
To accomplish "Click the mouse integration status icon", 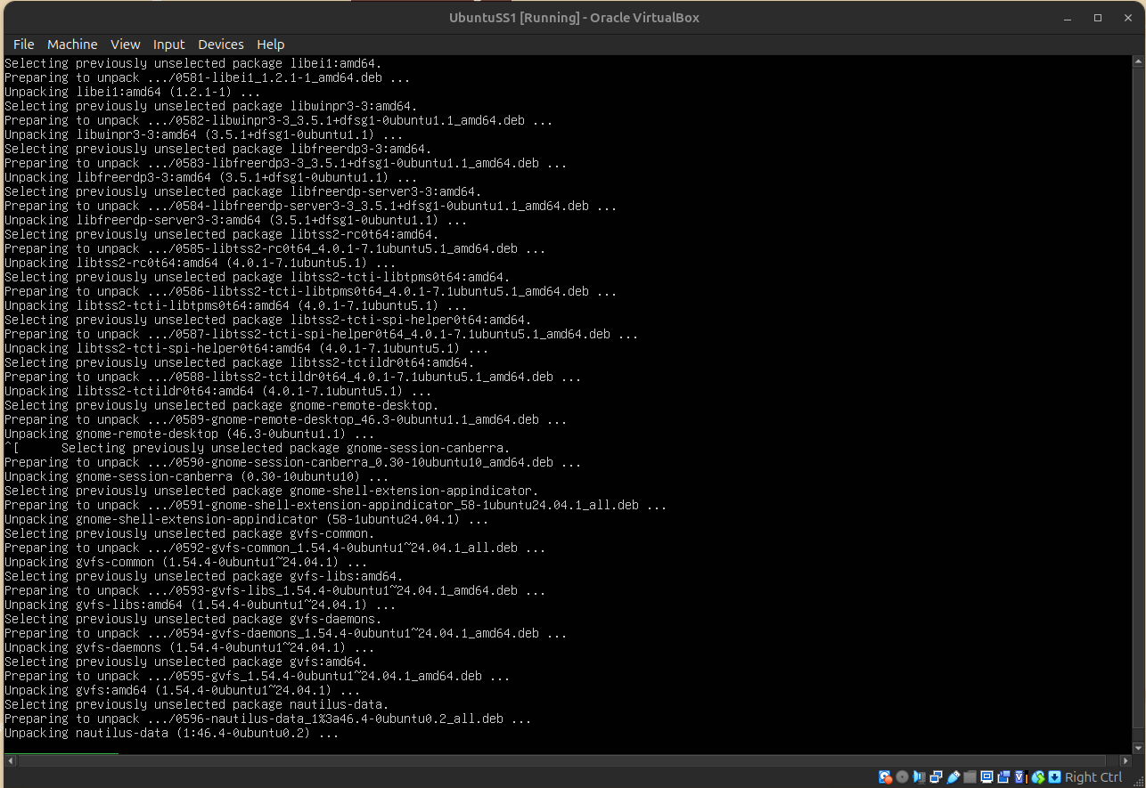I will point(1038,777).
